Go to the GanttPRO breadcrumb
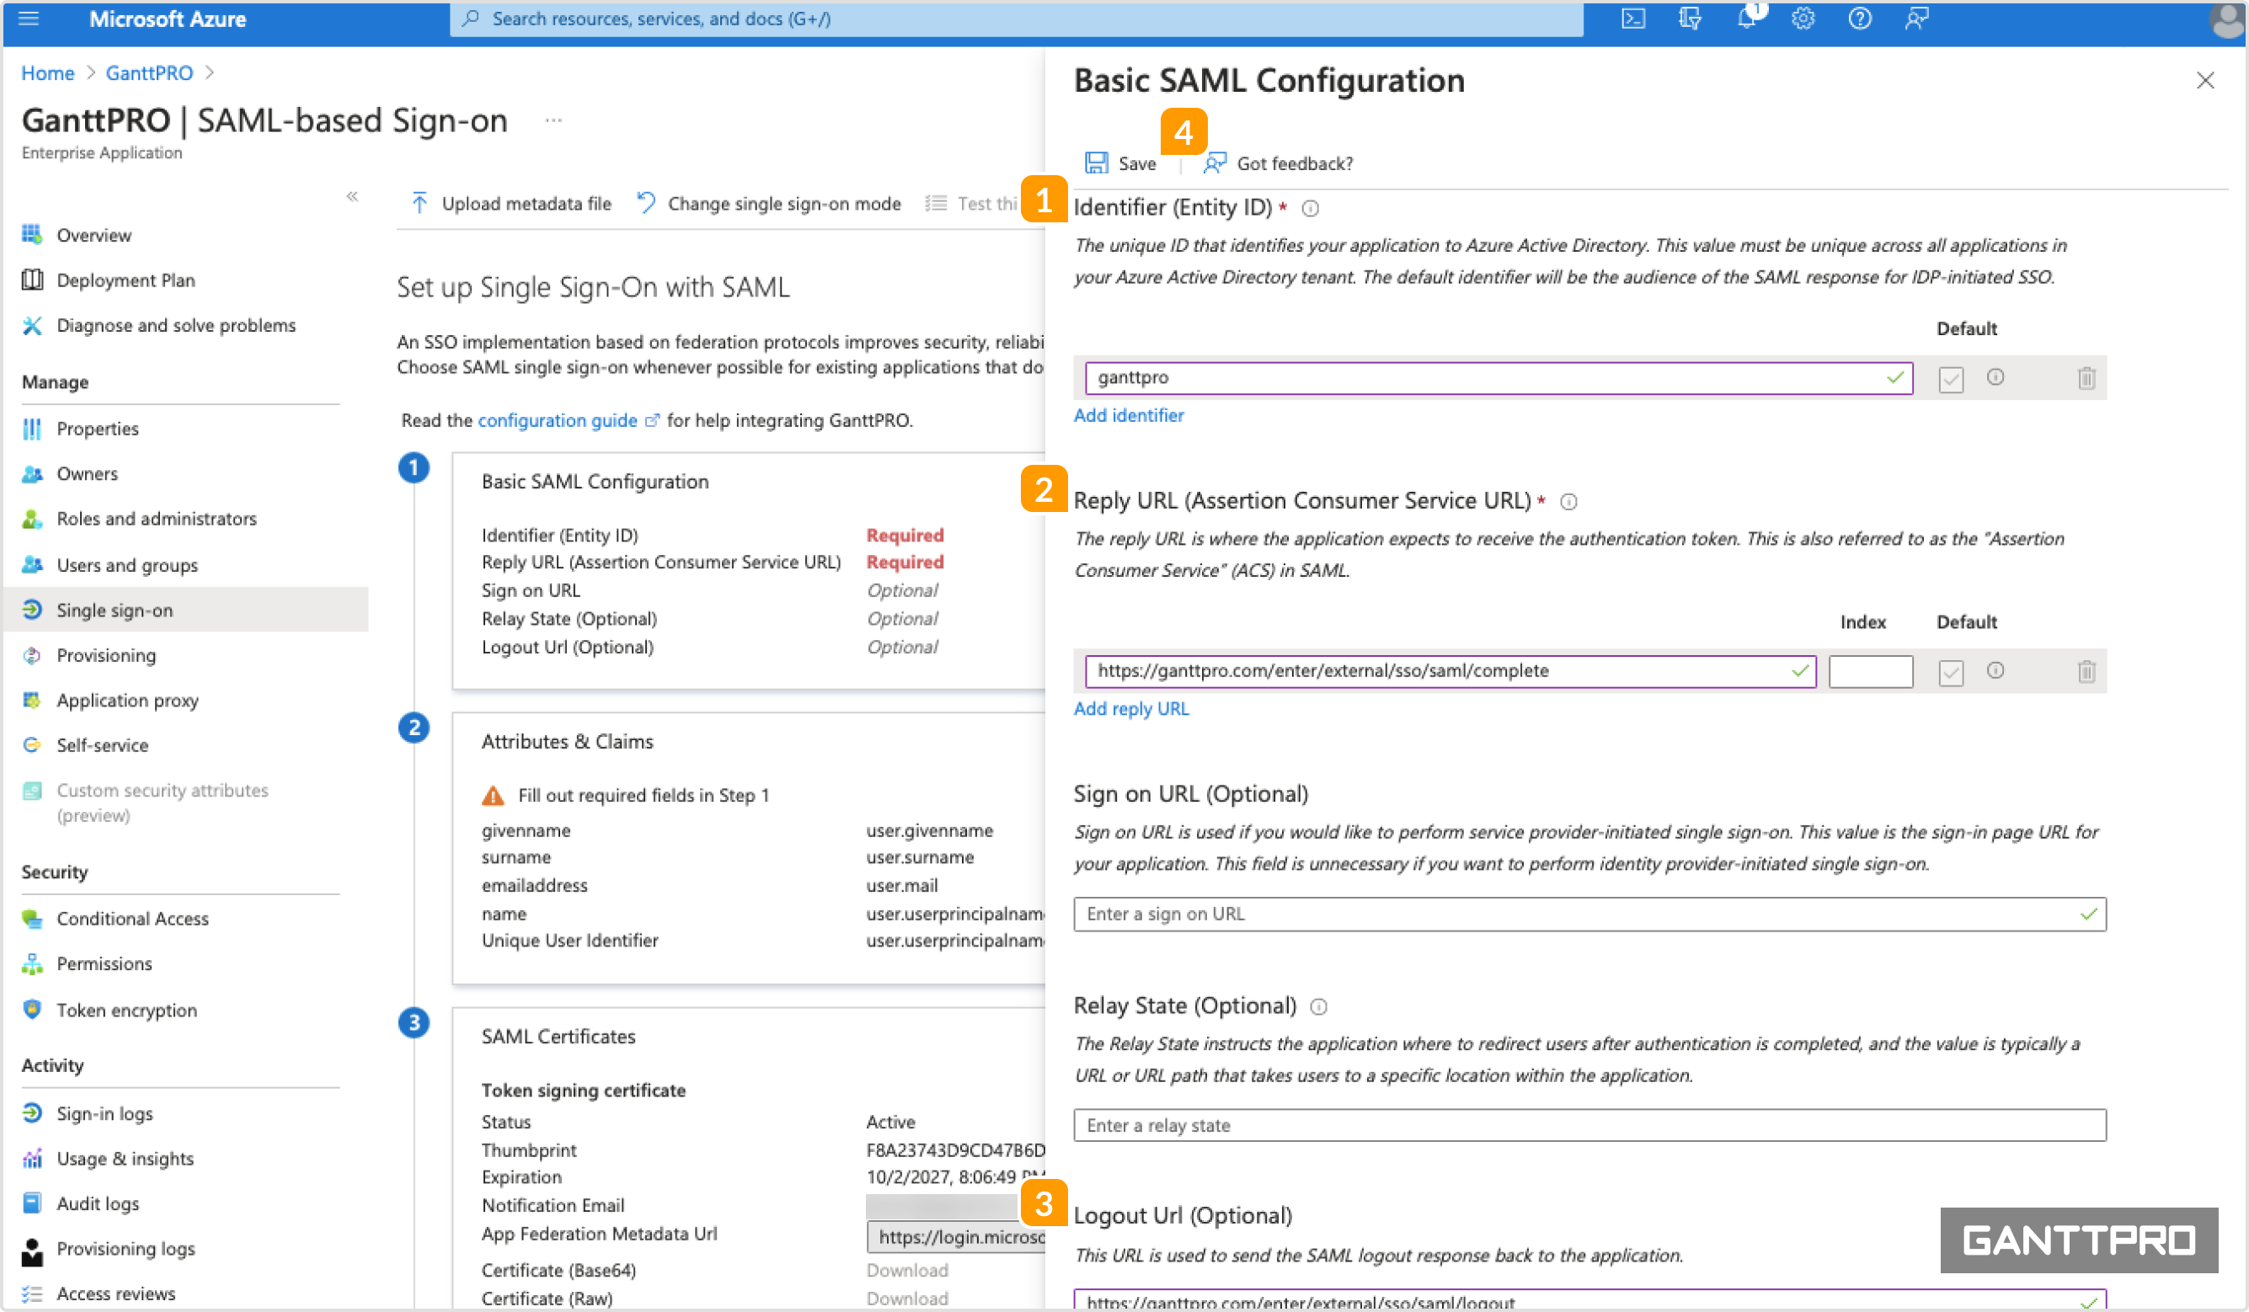This screenshot has width=2249, height=1312. pyautogui.click(x=149, y=73)
